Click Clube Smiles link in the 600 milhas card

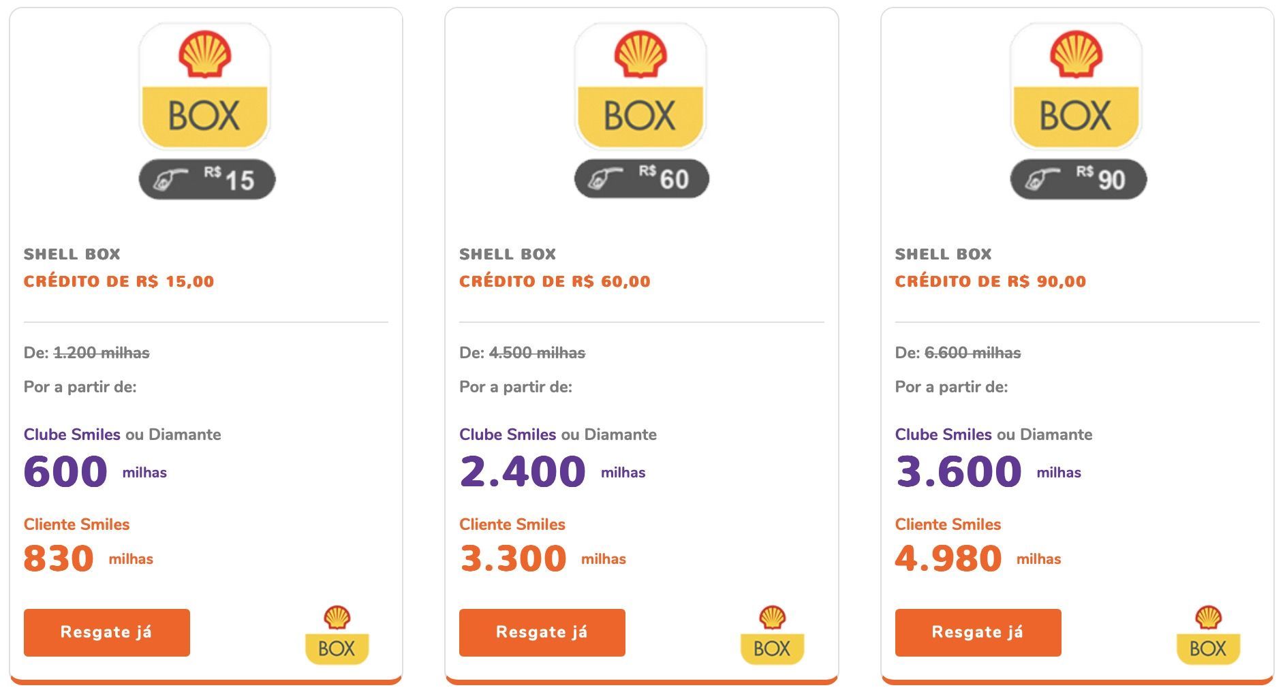pyautogui.click(x=72, y=435)
